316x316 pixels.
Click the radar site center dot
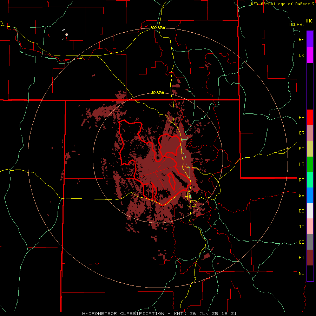point(158,158)
